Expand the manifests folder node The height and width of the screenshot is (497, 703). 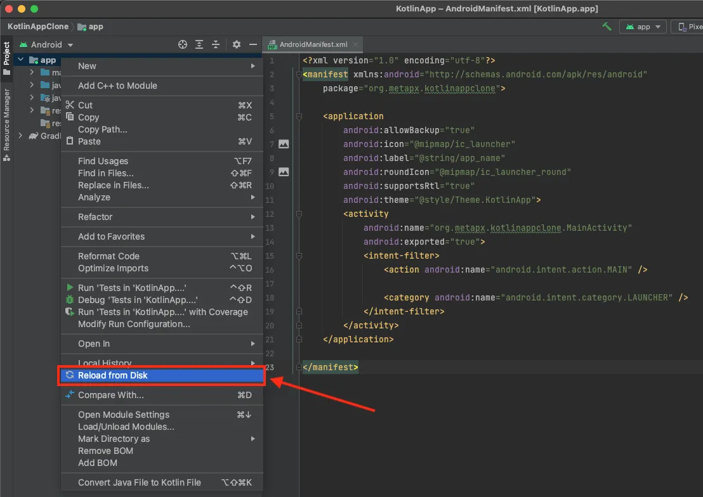pyautogui.click(x=32, y=72)
